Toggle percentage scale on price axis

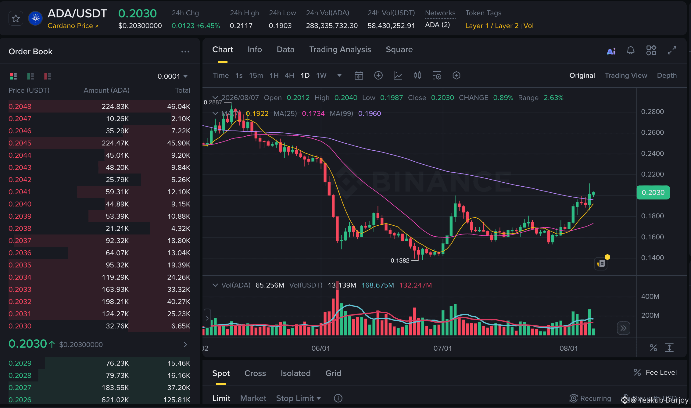click(653, 348)
